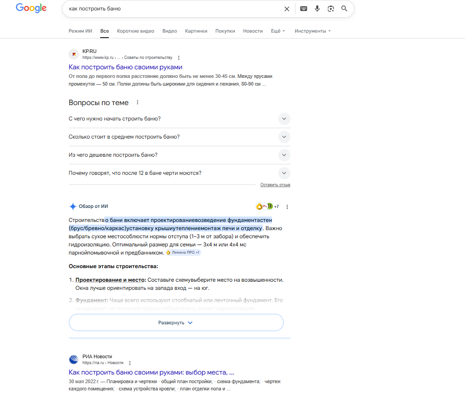Image resolution: width=465 pixels, height=399 pixels.
Task: Open 'Как построить баню своими руками' KP.RU link
Action: click(x=126, y=67)
